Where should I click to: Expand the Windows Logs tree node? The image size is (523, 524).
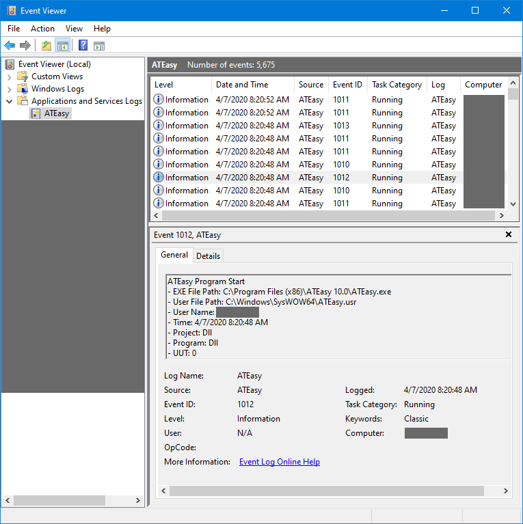[10, 89]
